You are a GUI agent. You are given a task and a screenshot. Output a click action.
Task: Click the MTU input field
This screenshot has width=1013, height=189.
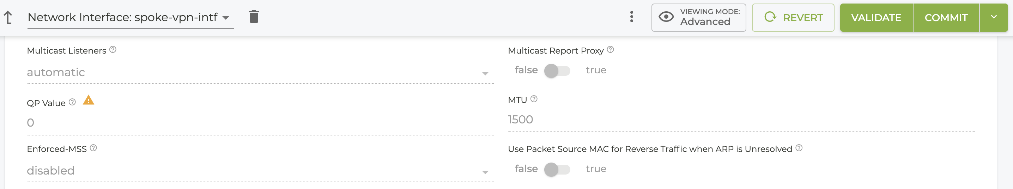(741, 120)
